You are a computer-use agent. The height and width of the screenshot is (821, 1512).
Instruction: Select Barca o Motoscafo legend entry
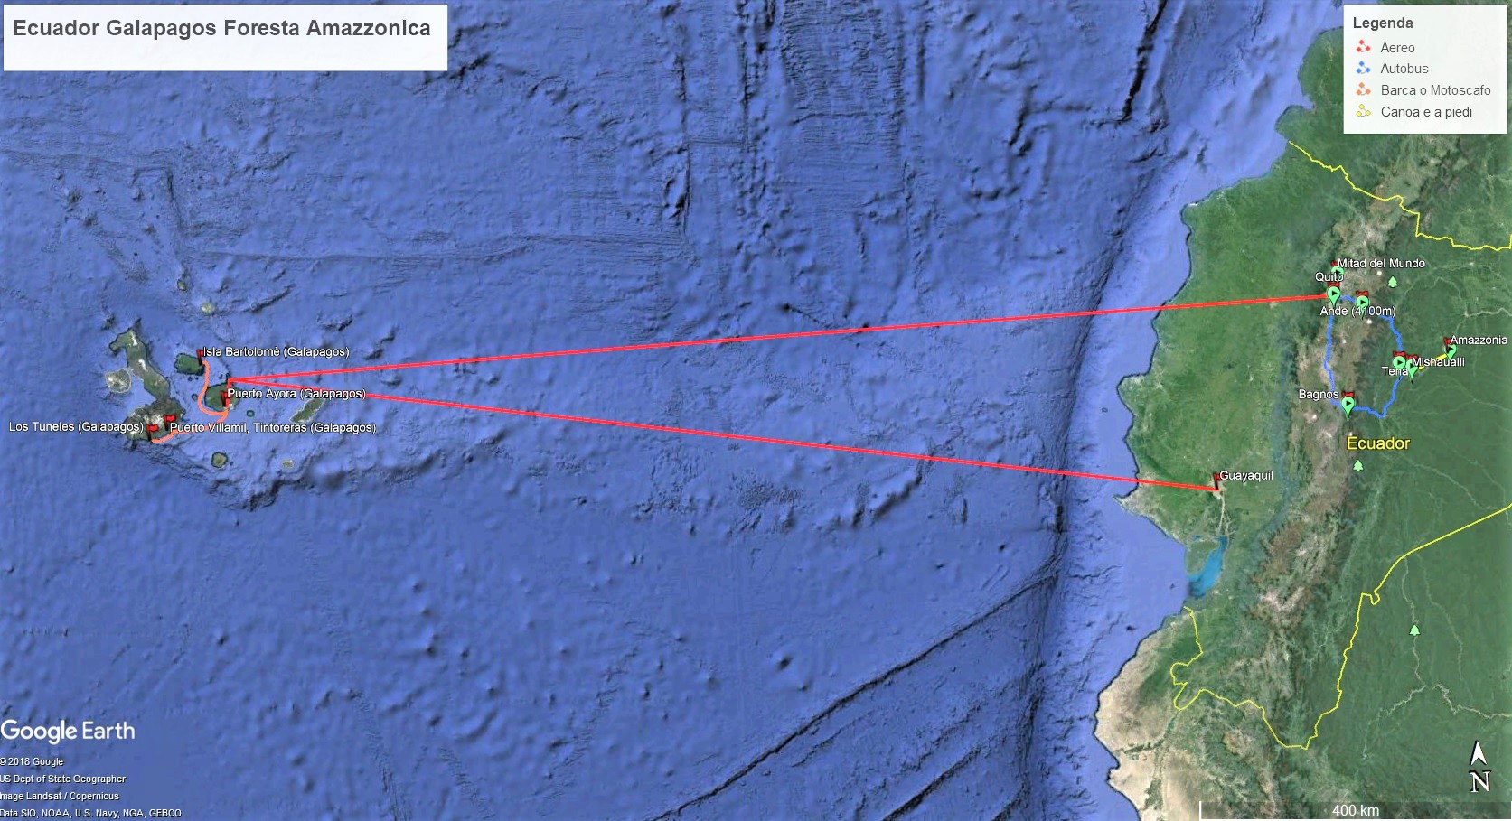(x=1423, y=89)
